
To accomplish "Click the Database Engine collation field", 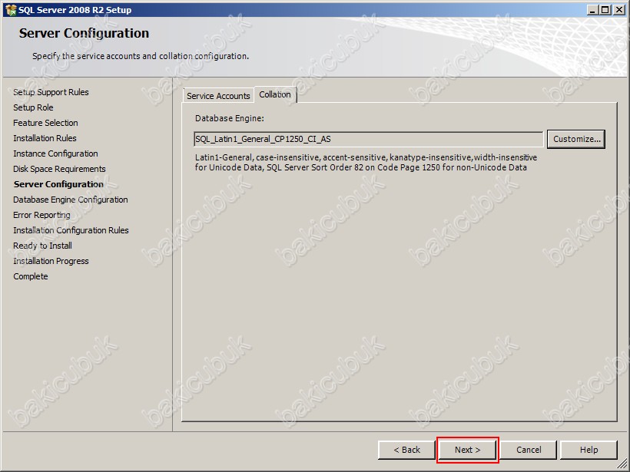I will pyautogui.click(x=368, y=139).
